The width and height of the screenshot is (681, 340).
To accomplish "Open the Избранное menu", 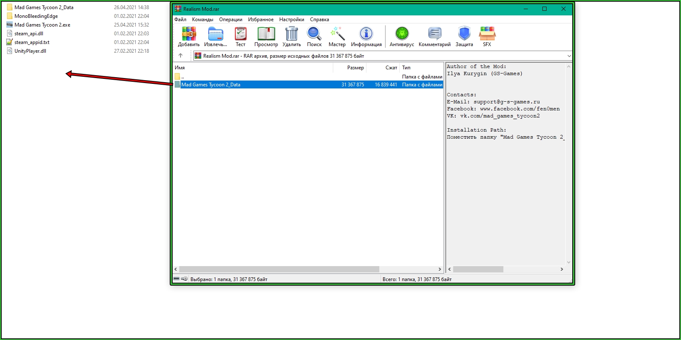I will tap(261, 20).
